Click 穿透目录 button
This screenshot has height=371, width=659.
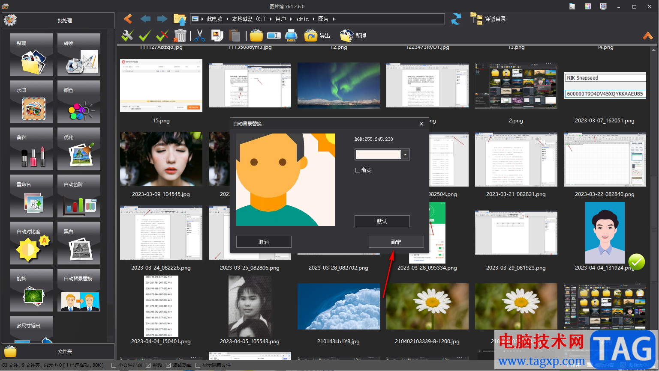[x=488, y=19]
